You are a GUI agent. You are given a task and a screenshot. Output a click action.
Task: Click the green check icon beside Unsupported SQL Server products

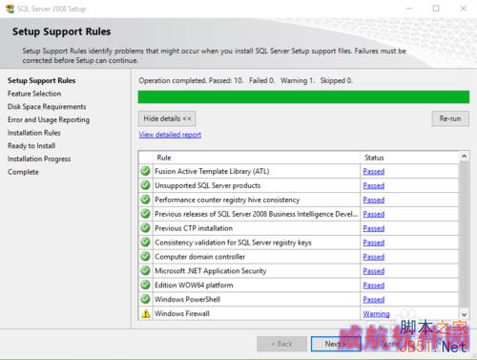pos(145,185)
